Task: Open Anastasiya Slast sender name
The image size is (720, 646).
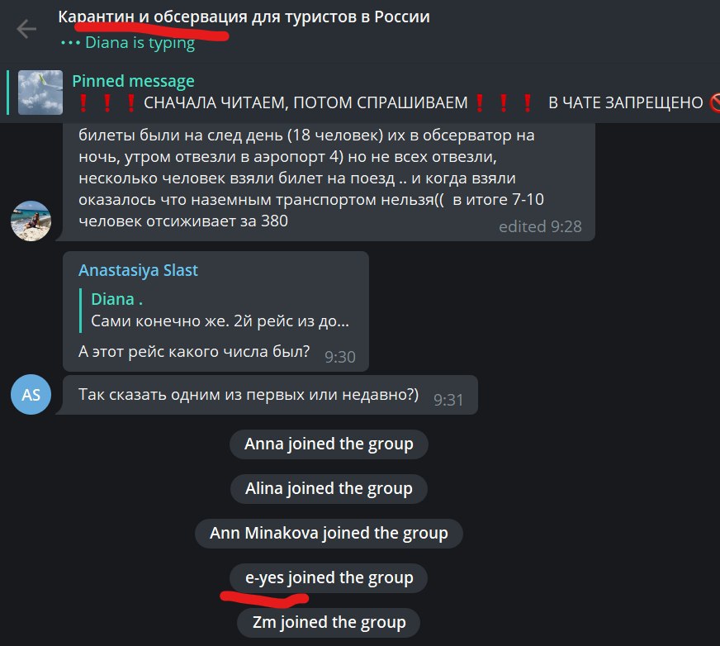Action: 138,270
